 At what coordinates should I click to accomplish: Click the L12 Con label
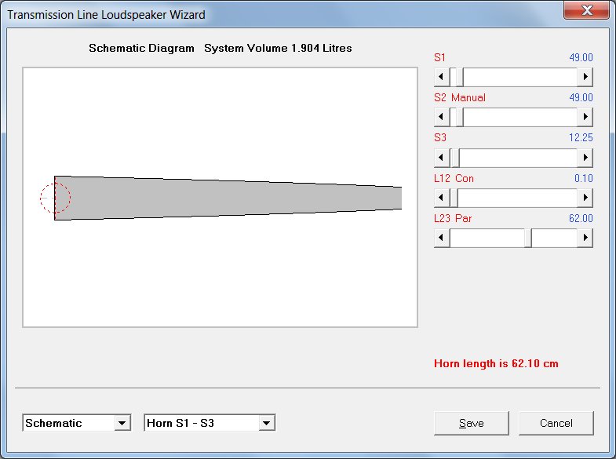click(x=454, y=179)
